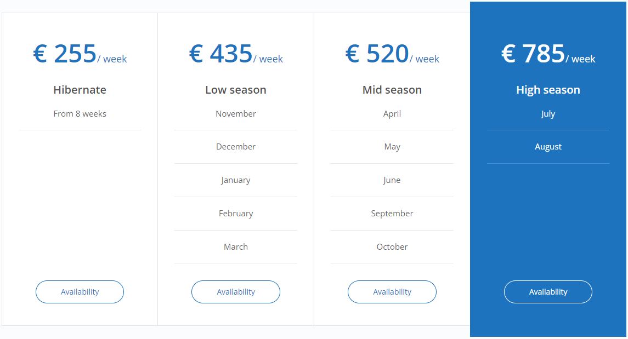
Task: Click March in Low season list
Action: [x=236, y=246]
